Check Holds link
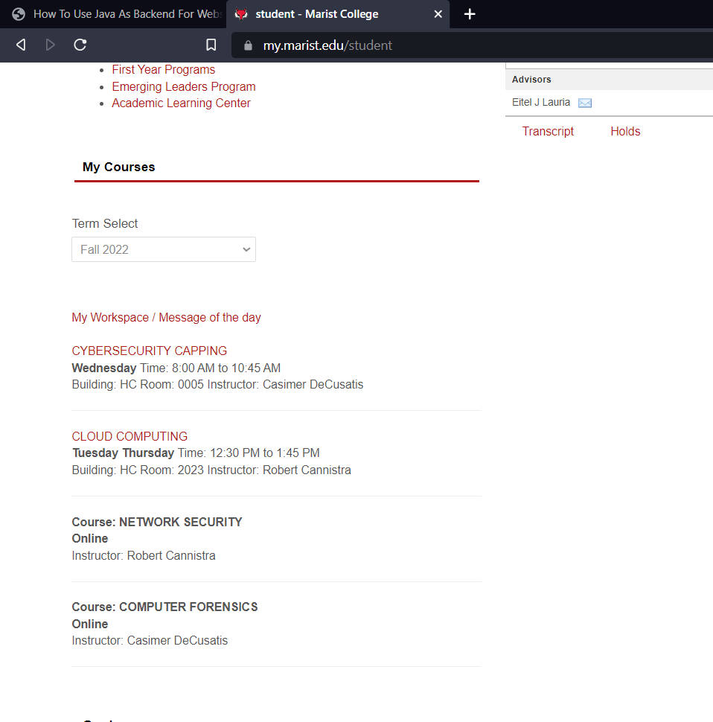713x722 pixels. point(625,131)
